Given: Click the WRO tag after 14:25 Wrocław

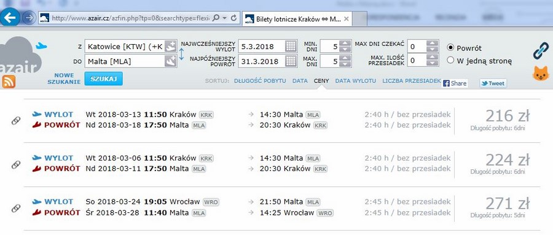Looking at the screenshot, I should click(325, 213).
